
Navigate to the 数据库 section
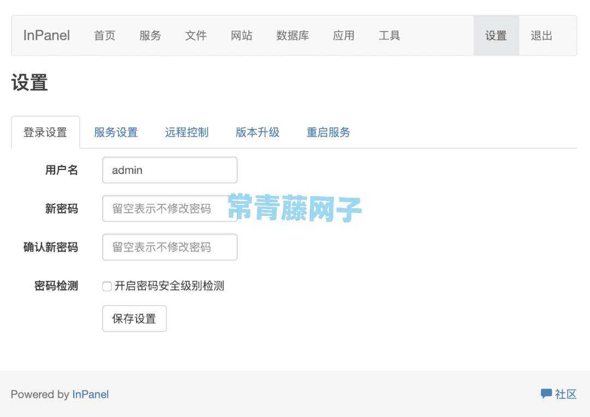(x=293, y=35)
